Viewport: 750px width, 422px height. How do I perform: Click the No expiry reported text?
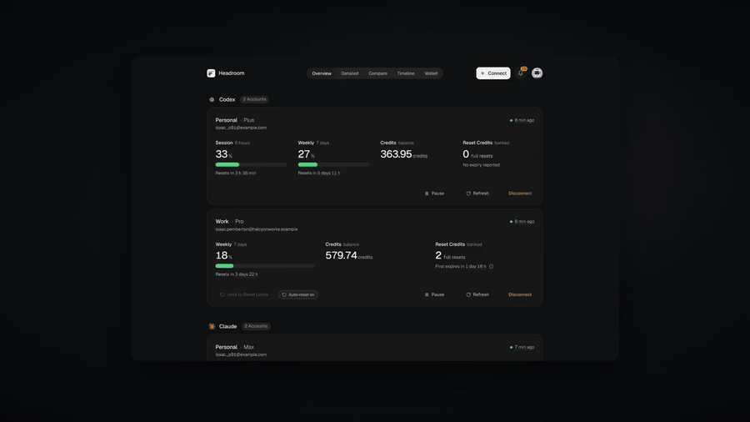pyautogui.click(x=481, y=165)
